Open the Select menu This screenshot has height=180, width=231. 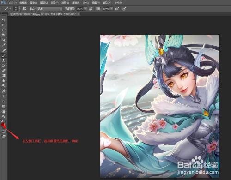(x=65, y=3)
